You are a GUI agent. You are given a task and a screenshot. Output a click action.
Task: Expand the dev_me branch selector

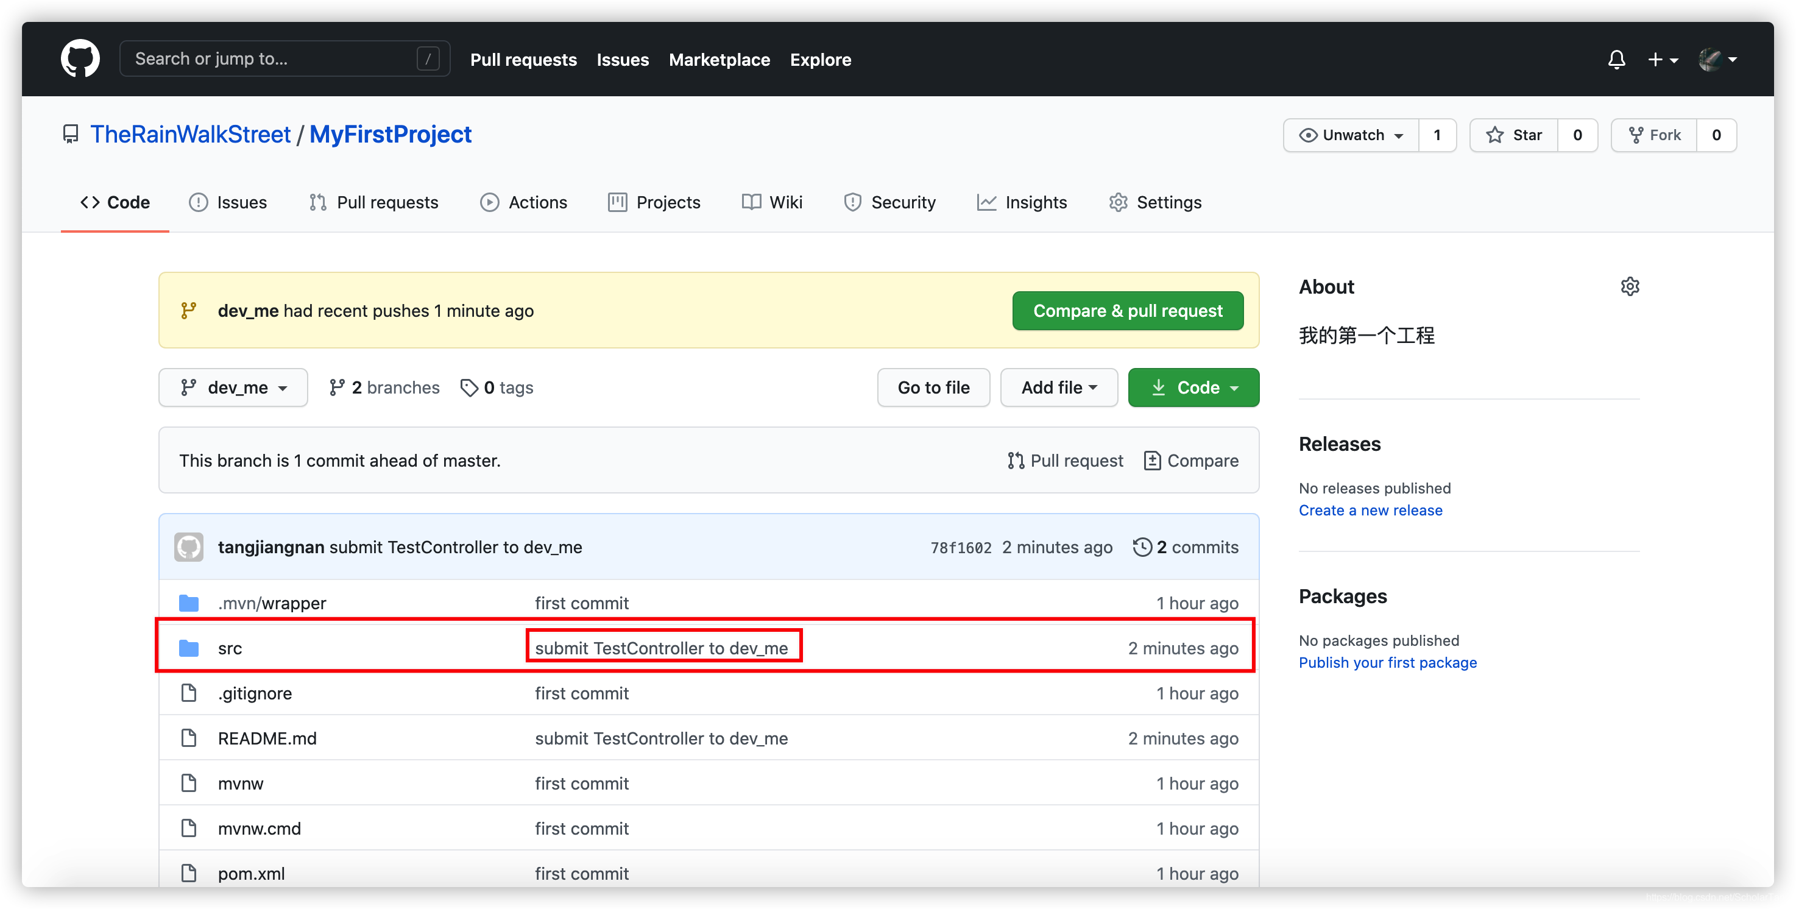233,387
